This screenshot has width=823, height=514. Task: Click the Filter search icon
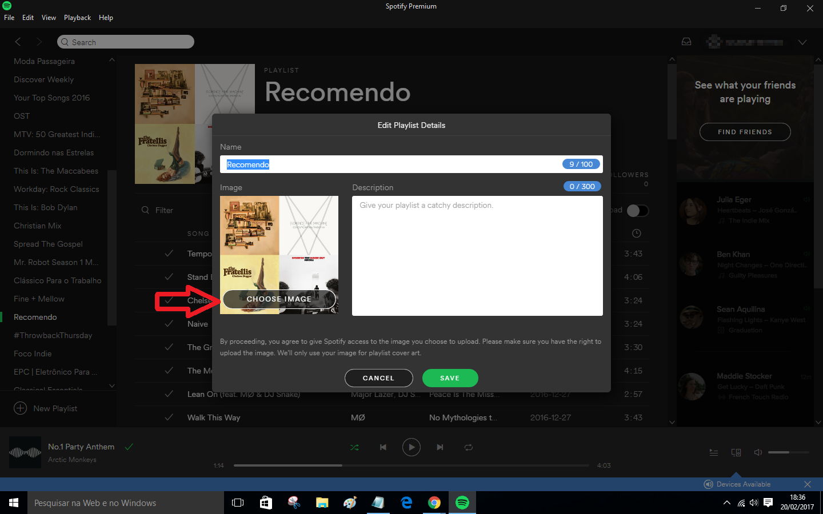145,210
